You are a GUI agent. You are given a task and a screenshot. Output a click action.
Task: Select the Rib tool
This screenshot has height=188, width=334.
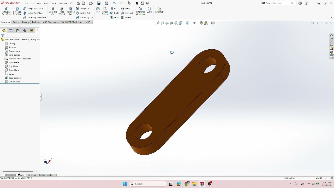click(x=114, y=9)
